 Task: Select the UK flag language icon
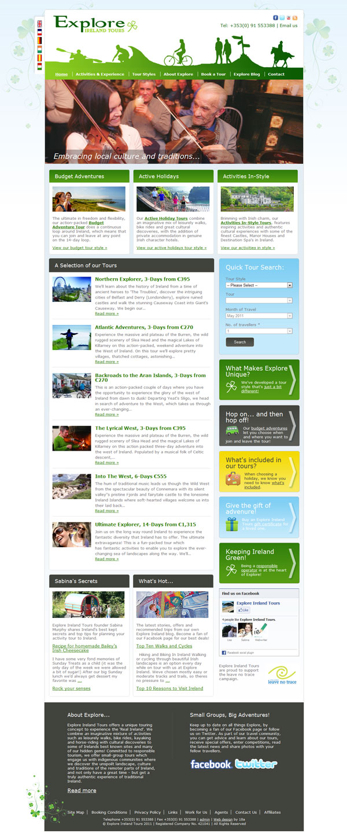point(39,24)
